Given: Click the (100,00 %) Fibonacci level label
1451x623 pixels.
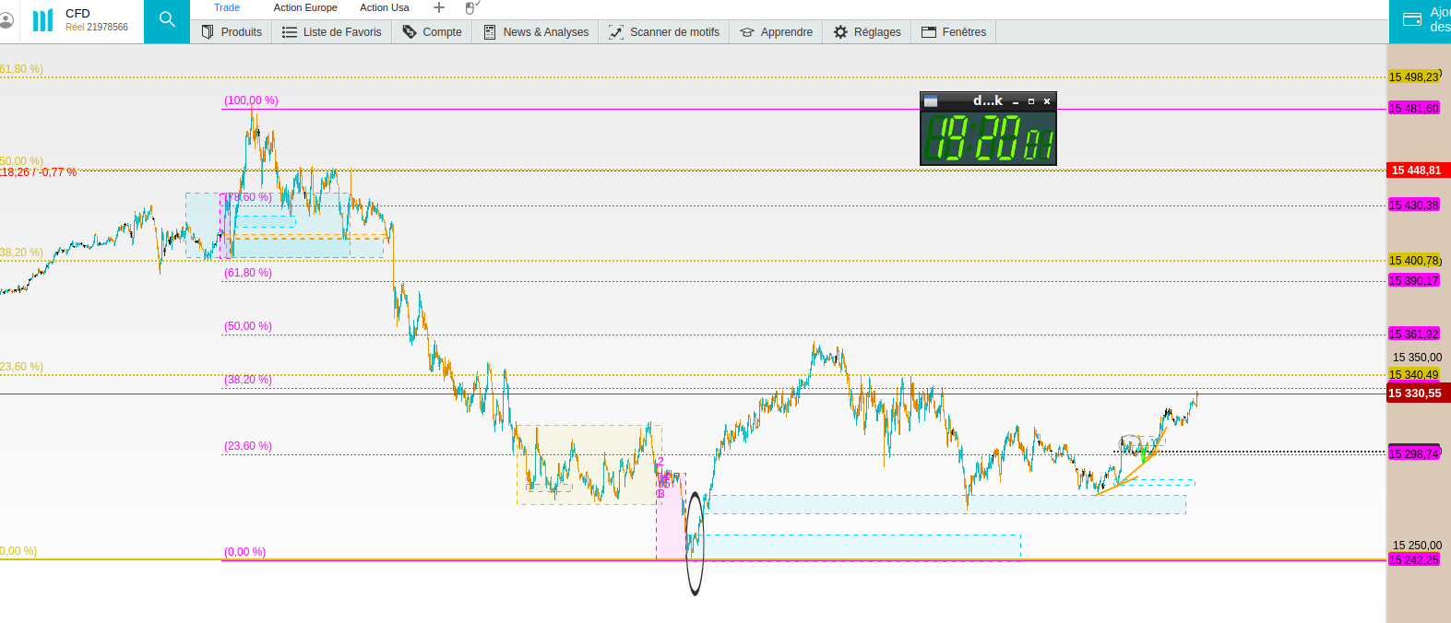Looking at the screenshot, I should [251, 100].
